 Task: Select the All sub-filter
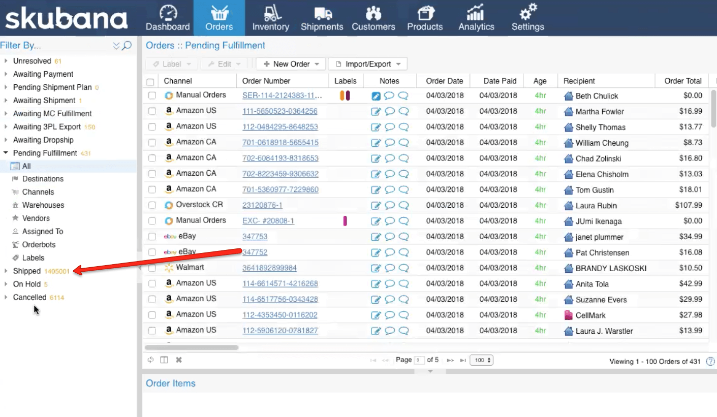tap(68, 166)
